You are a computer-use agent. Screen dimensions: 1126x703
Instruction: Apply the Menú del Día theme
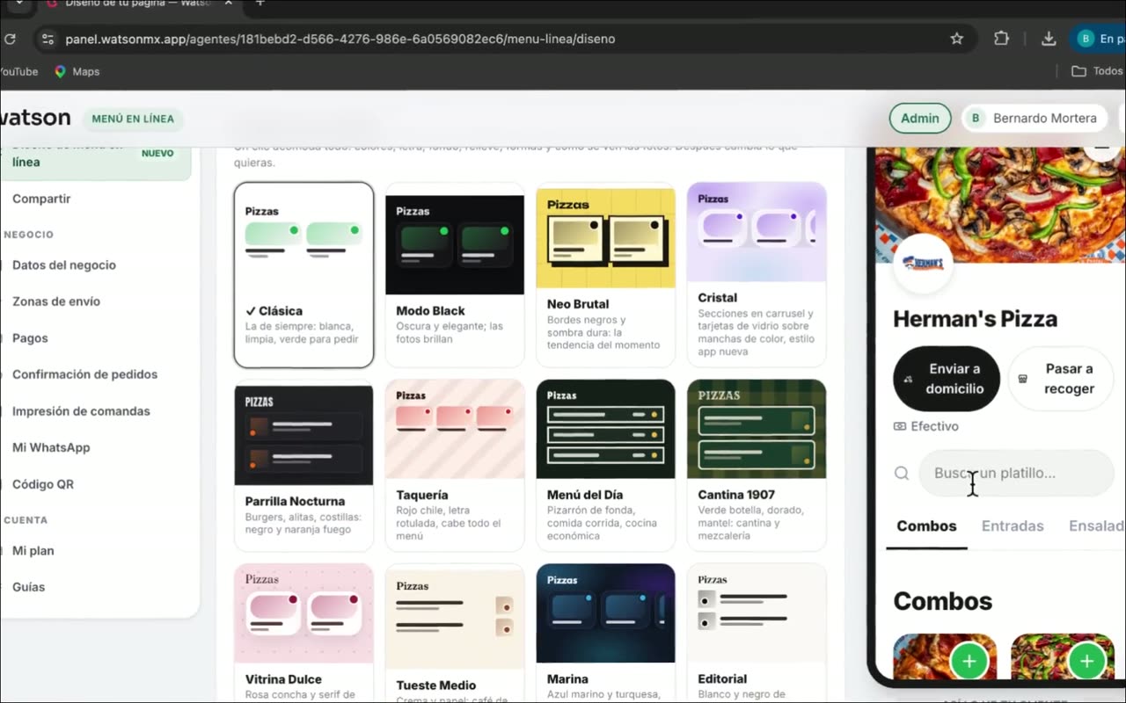[606, 465]
